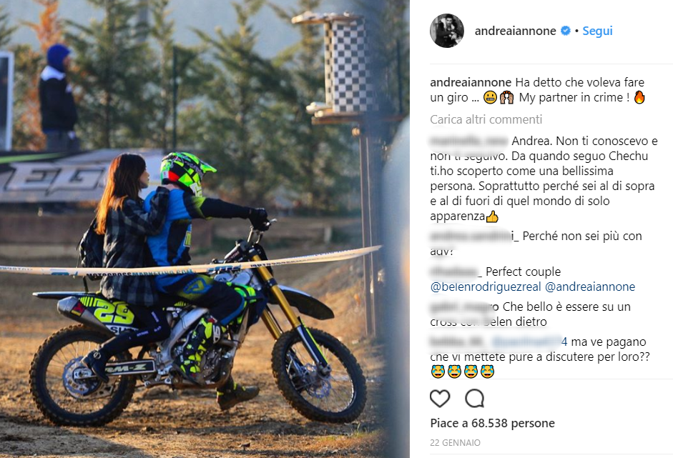This screenshot has height=458, width=673.
Task: Click the blue verified badge
Action: point(566,31)
